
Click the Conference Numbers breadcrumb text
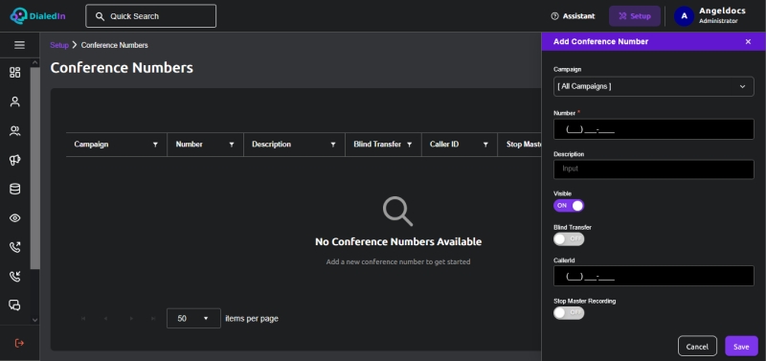(x=114, y=45)
